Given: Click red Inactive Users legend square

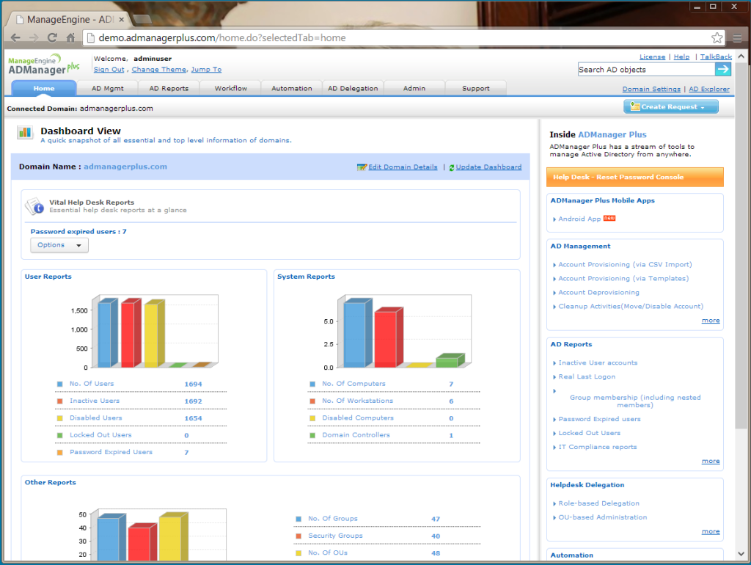Looking at the screenshot, I should 60,401.
